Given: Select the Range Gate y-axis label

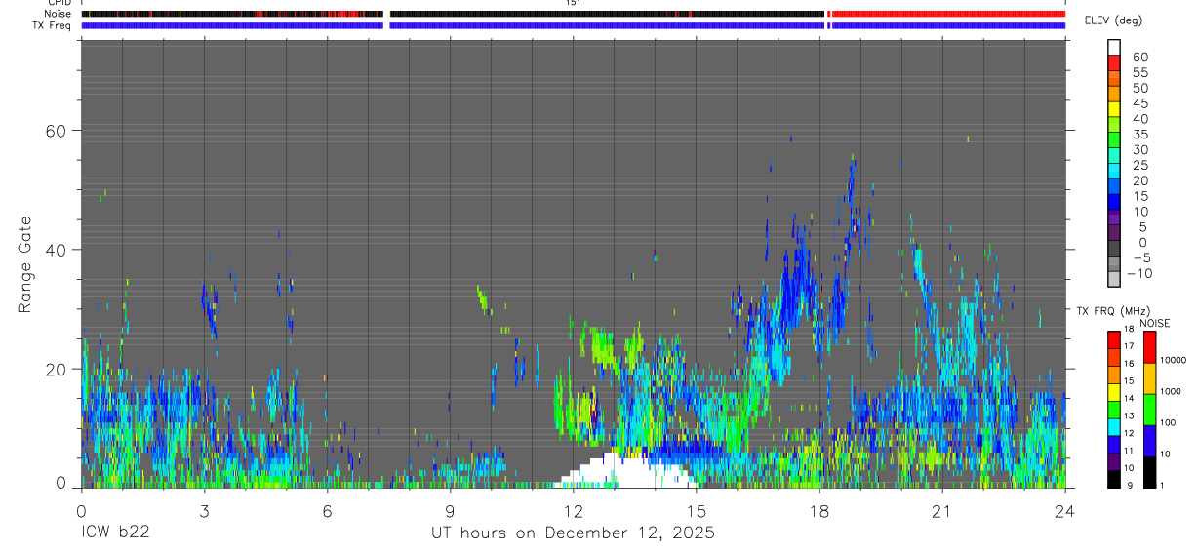Looking at the screenshot, I should point(27,264).
